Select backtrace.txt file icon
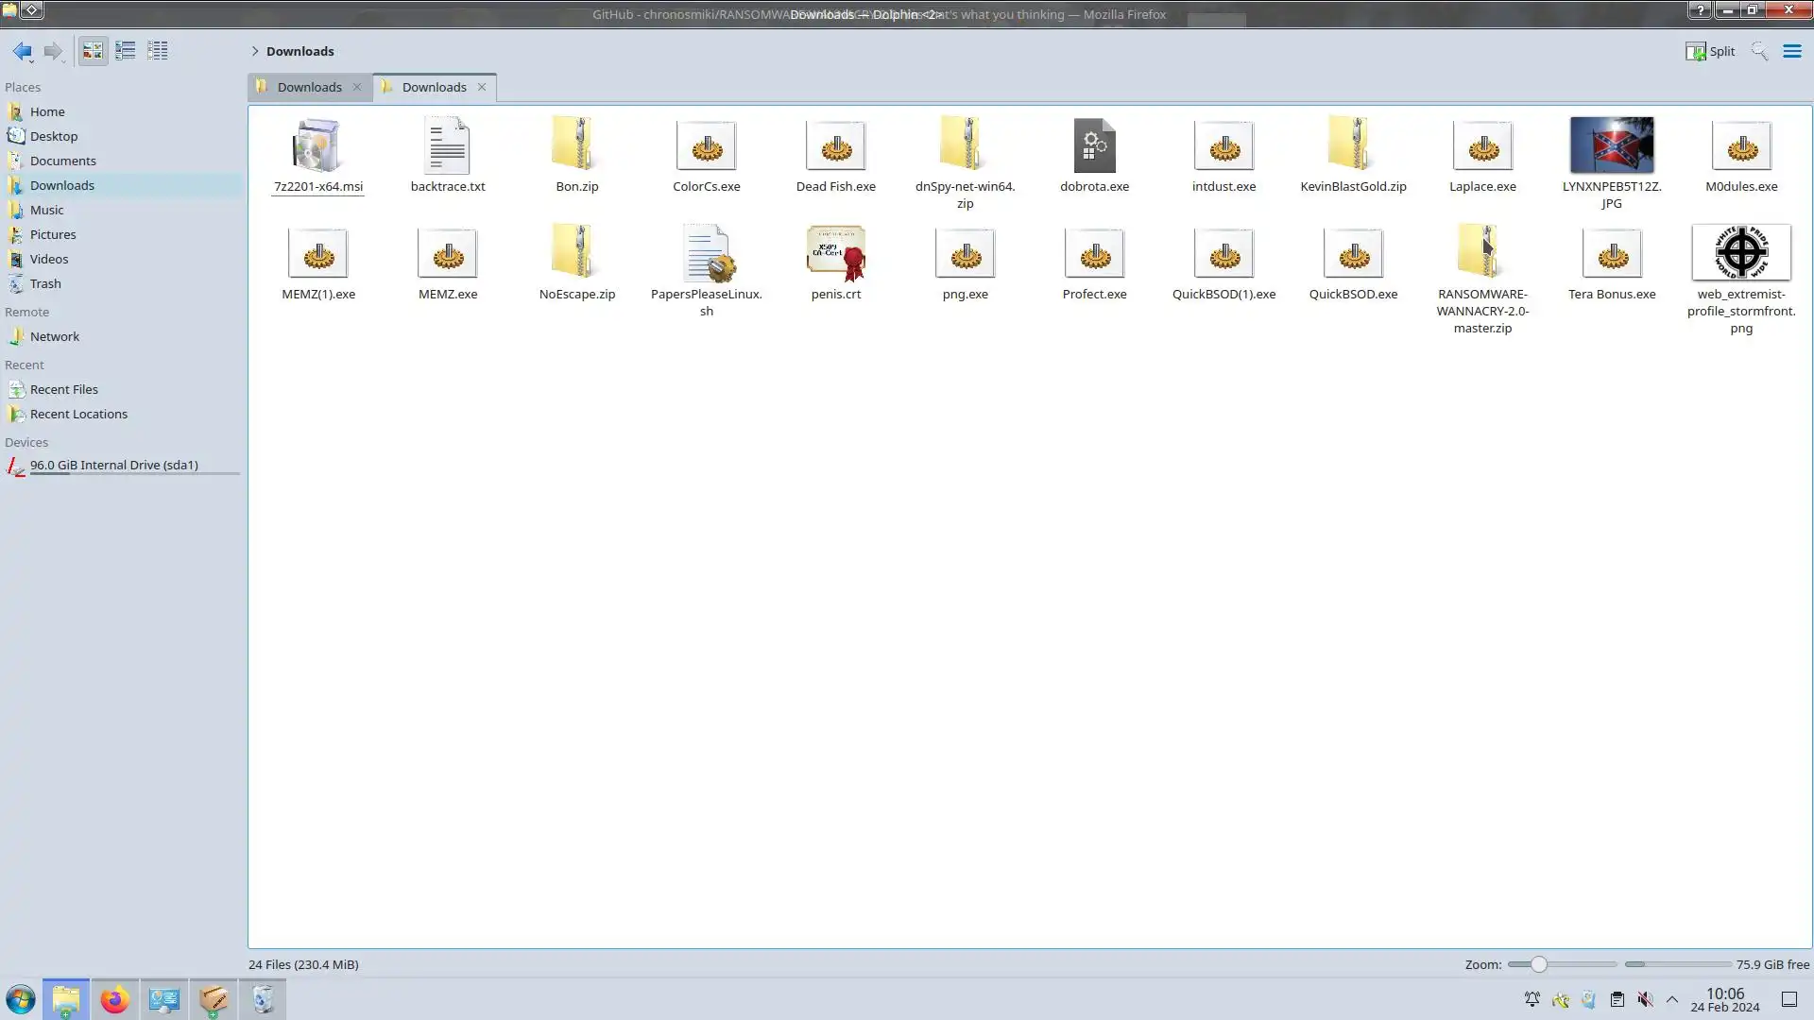1814x1020 pixels. click(x=448, y=146)
